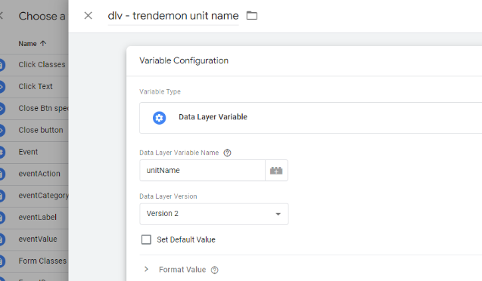The width and height of the screenshot is (482, 281).
Task: Choose the Close button variable
Action: click(41, 130)
